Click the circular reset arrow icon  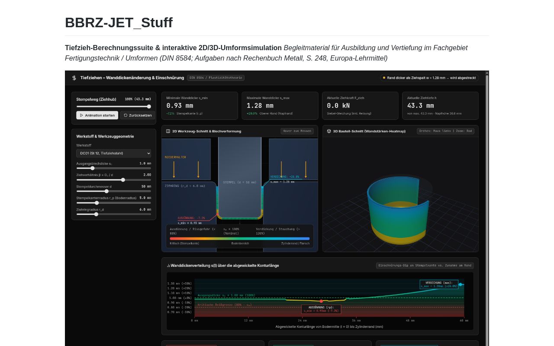click(126, 115)
